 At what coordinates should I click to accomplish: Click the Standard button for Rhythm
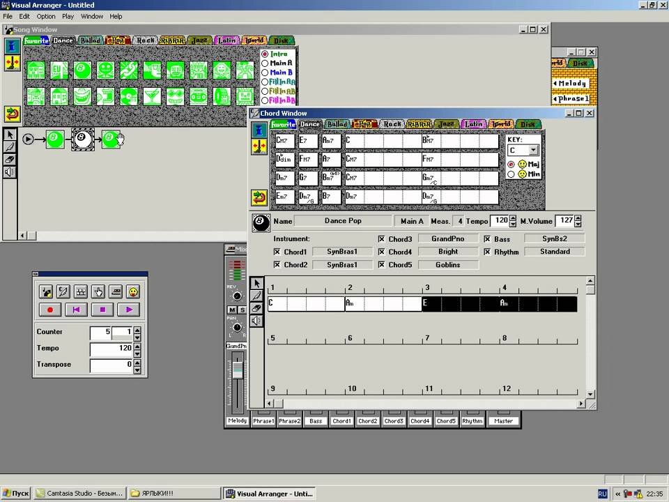(554, 252)
